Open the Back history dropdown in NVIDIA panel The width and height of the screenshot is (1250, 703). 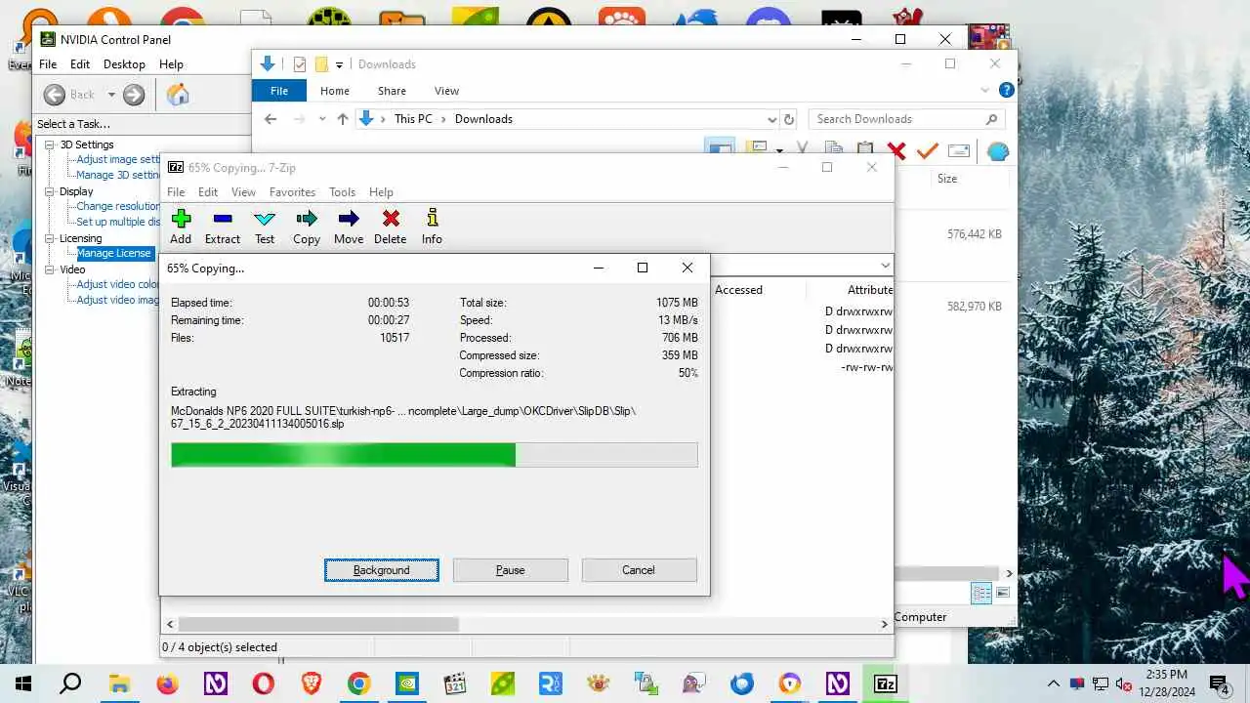click(111, 95)
